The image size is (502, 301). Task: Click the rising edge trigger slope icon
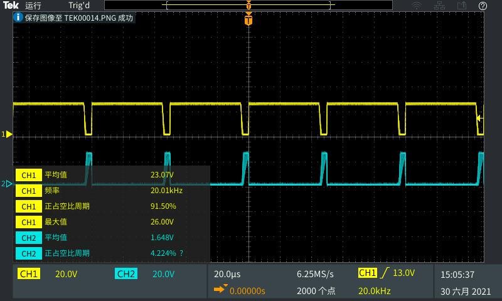(x=385, y=273)
